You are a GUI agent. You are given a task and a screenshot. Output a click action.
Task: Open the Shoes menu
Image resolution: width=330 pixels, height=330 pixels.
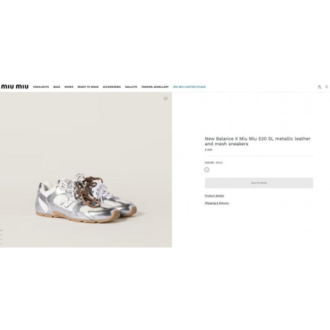click(x=69, y=87)
